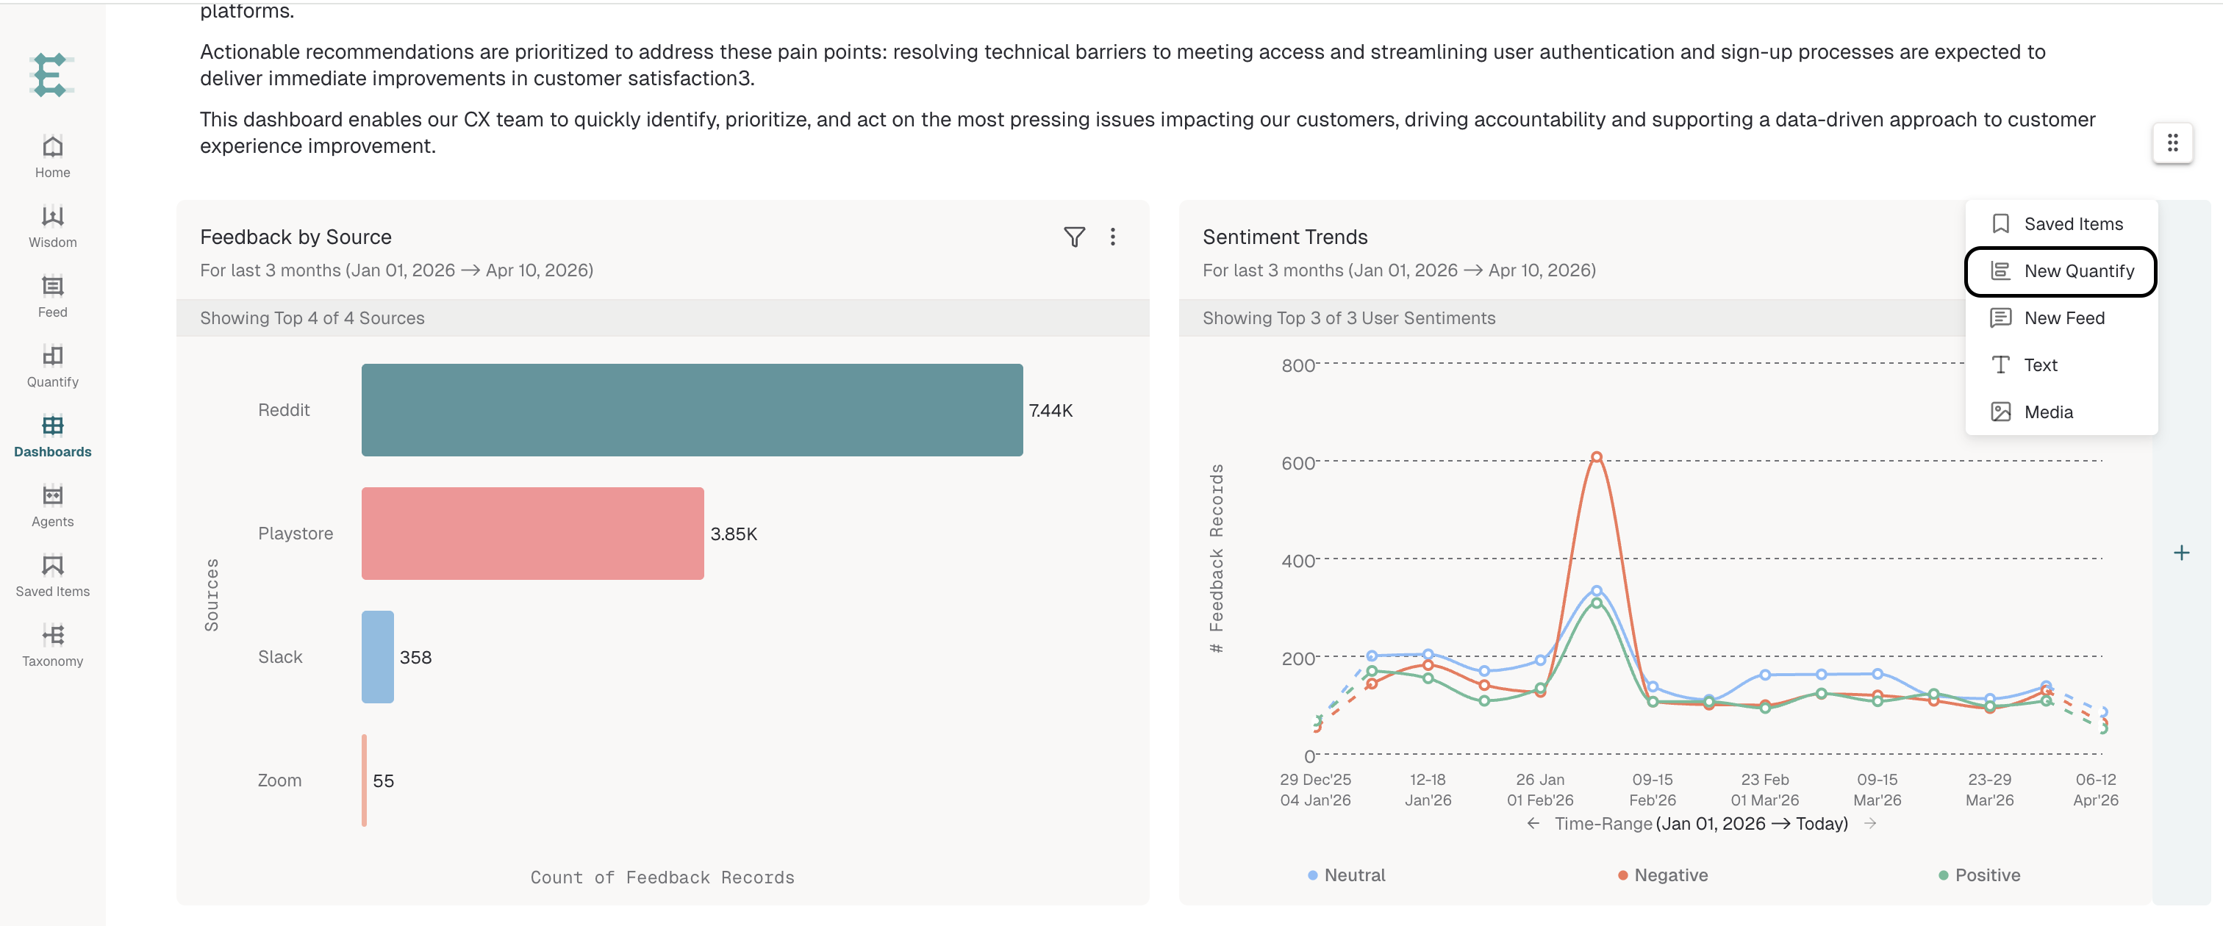
Task: Open Saved Items in the sidebar
Action: click(53, 575)
